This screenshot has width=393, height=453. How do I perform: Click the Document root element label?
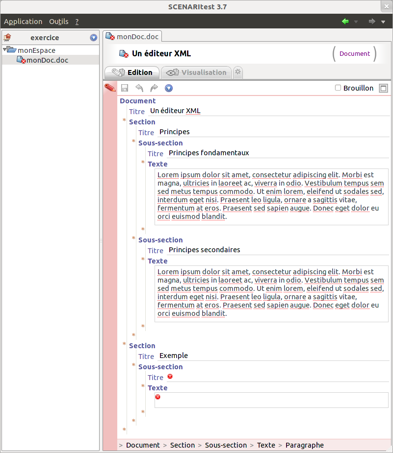coord(138,101)
